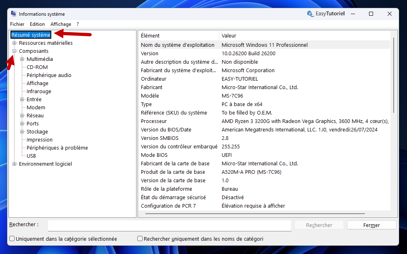Screen dimensions: 407x254
Task: Select the Composants tree item
Action: [x=34, y=51]
